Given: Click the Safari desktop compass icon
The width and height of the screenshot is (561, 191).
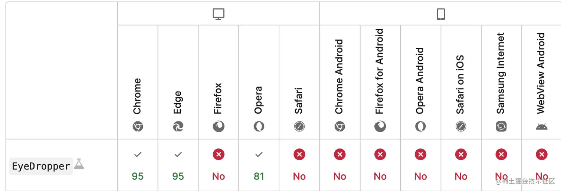Looking at the screenshot, I should pos(299,127).
